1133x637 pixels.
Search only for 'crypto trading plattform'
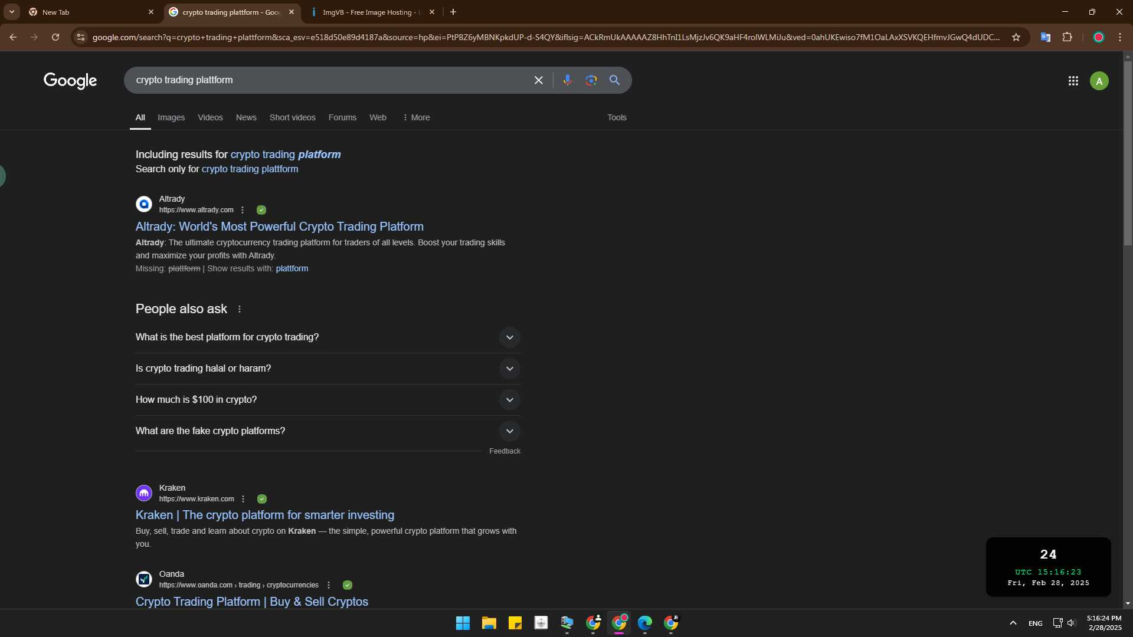click(250, 169)
